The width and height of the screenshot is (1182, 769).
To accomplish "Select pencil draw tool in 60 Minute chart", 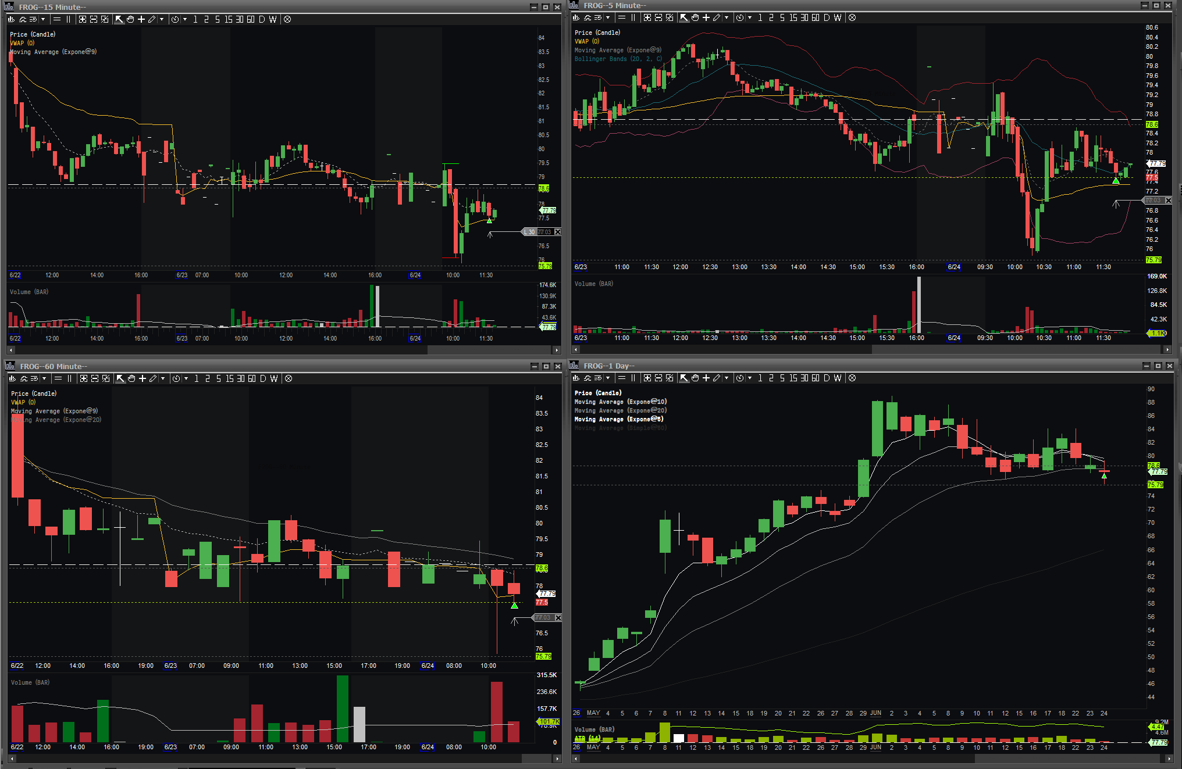I will (153, 378).
